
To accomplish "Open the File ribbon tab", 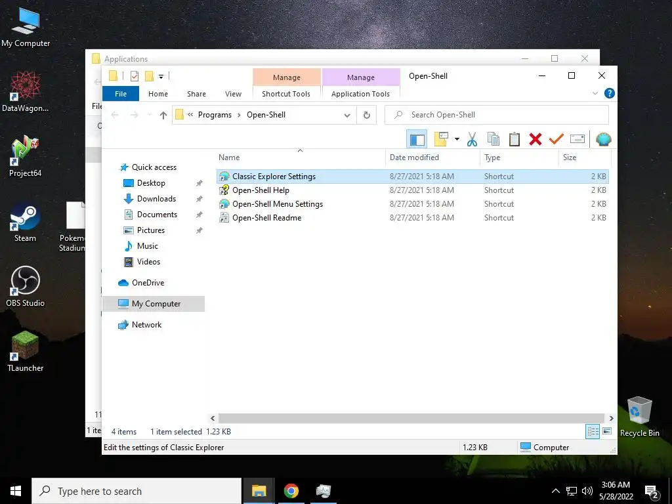I will coord(121,94).
